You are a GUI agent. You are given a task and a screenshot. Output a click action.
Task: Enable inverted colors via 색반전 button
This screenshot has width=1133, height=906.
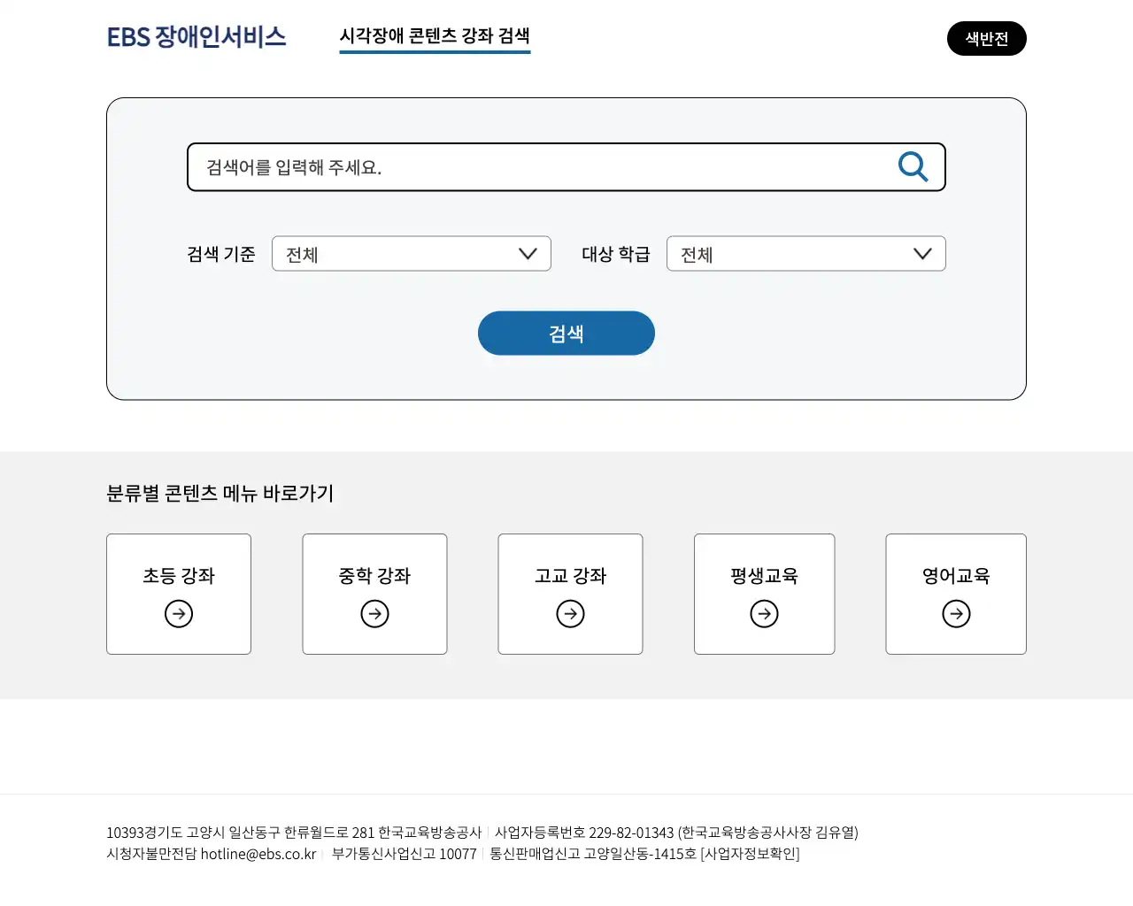987,38
